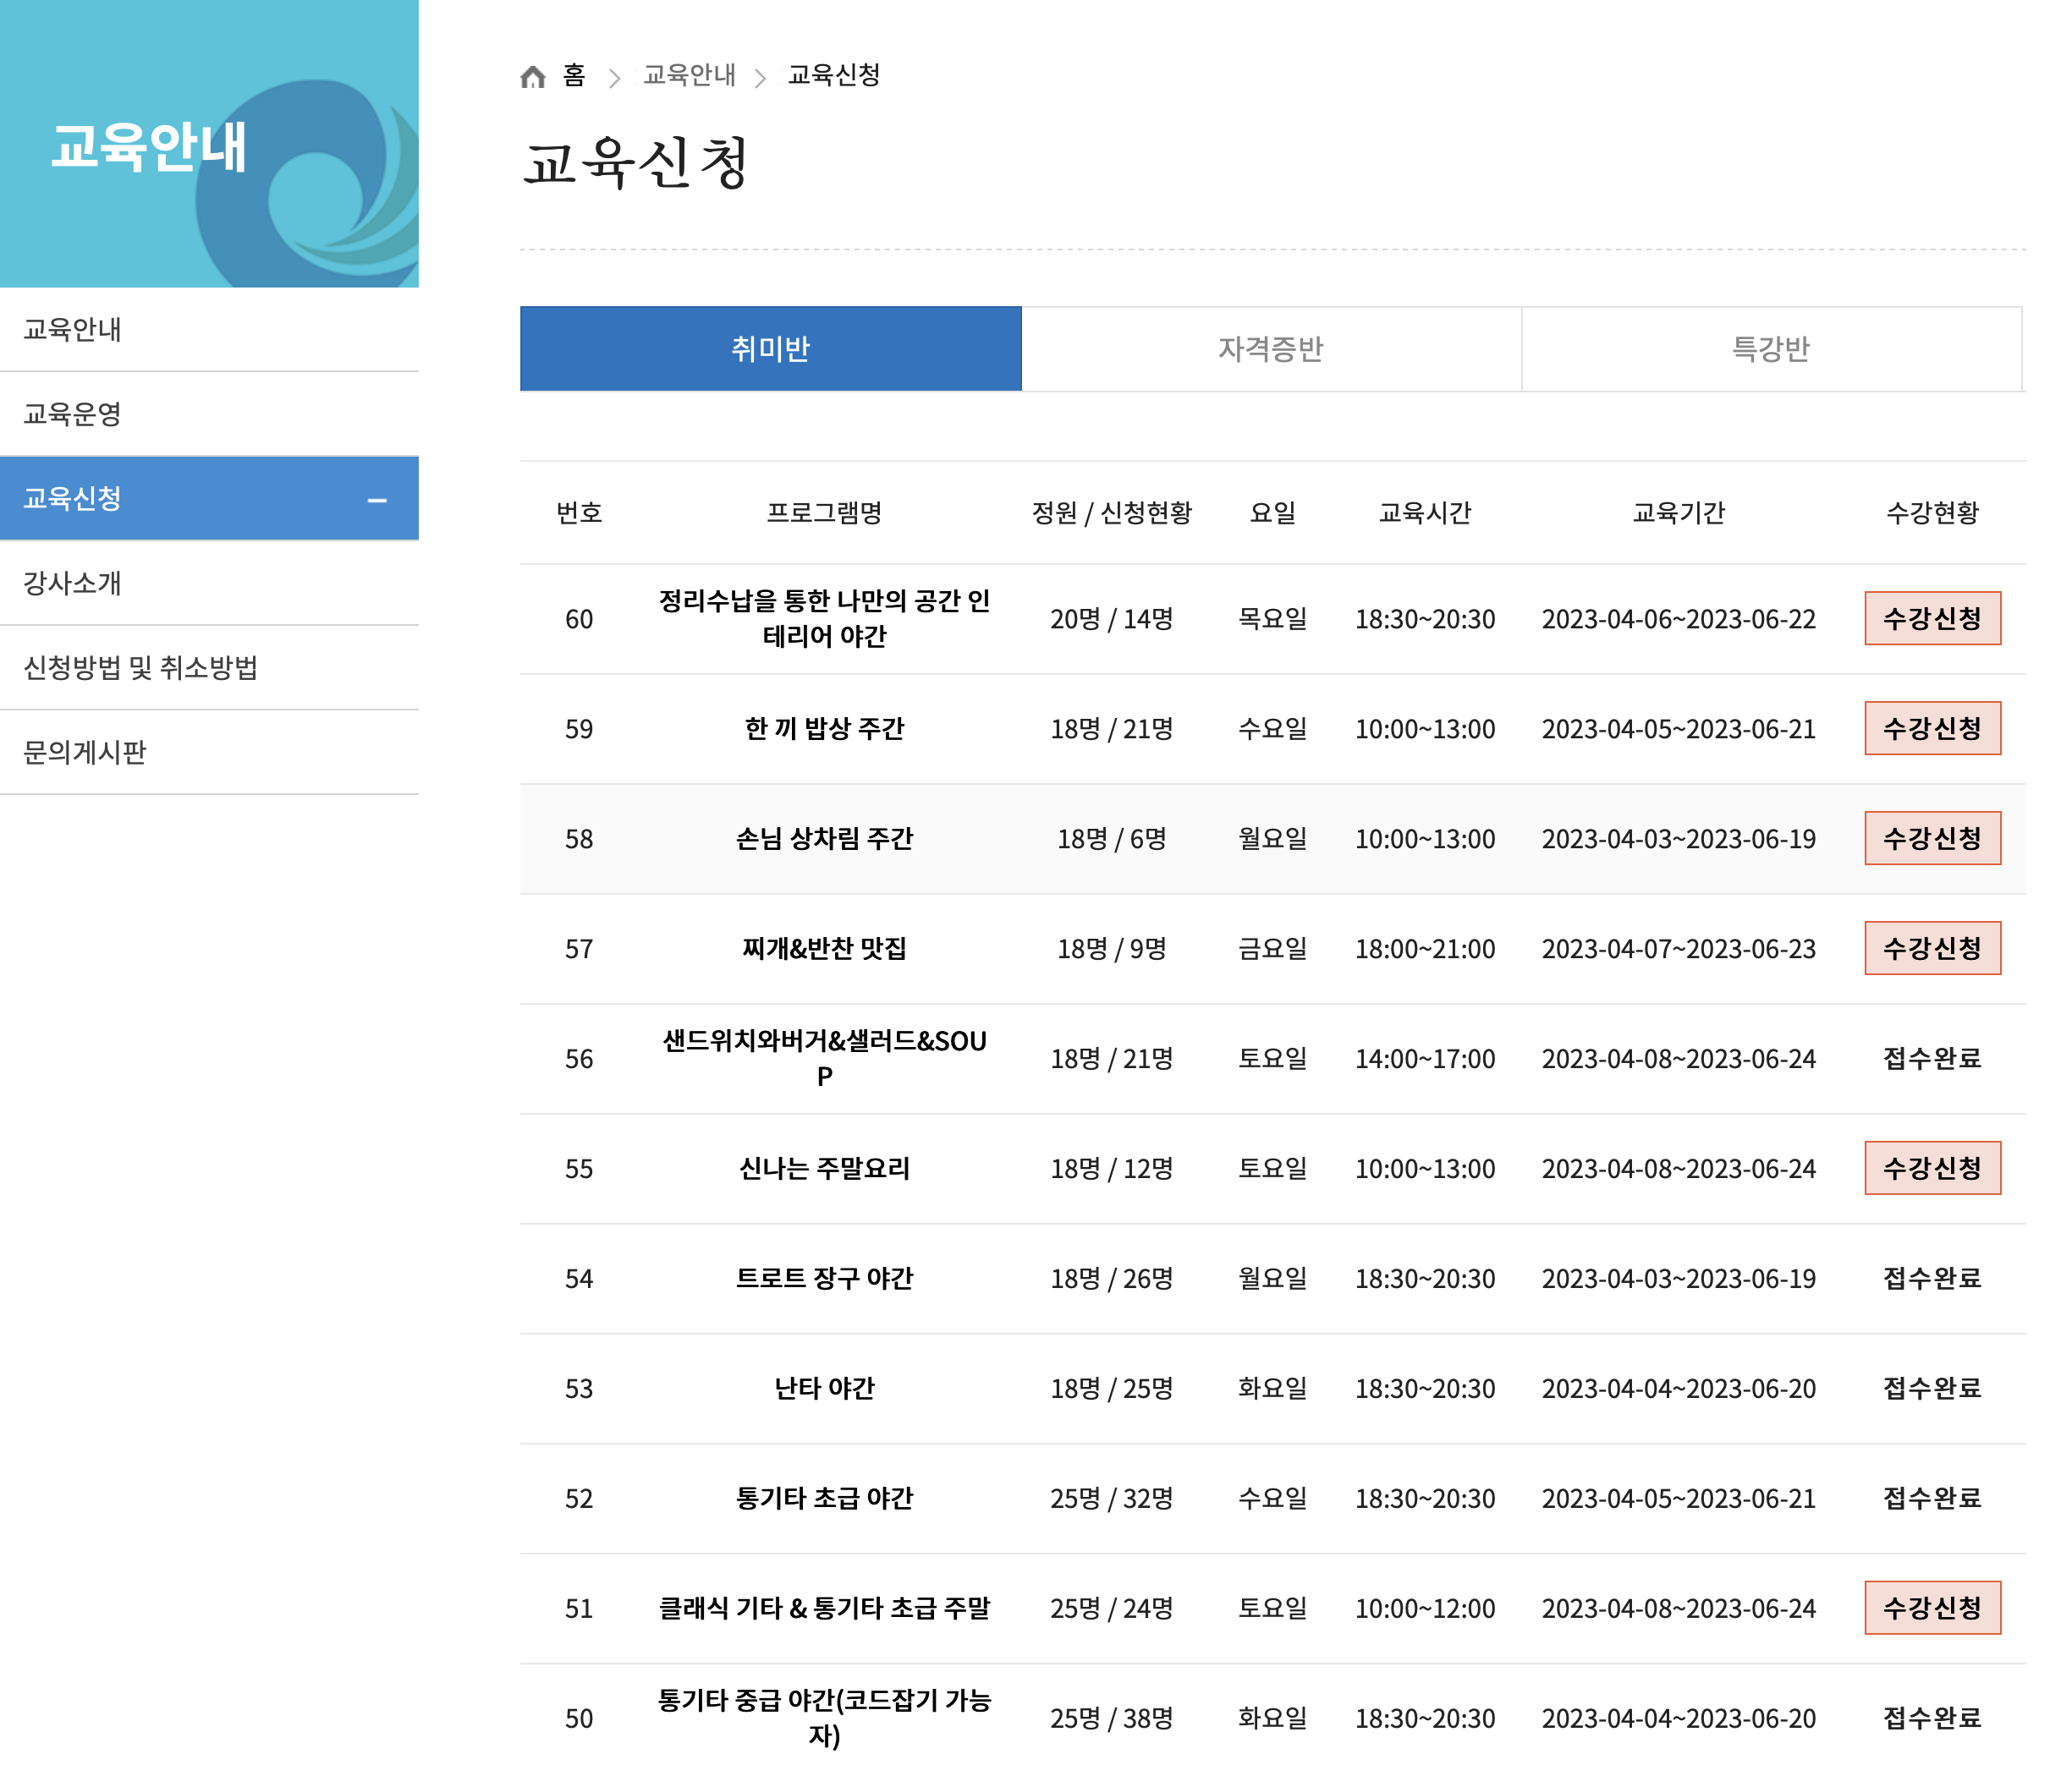Image resolution: width=2072 pixels, height=1765 pixels.
Task: Open 문의게시판 in the sidebar
Action: pos(85,752)
